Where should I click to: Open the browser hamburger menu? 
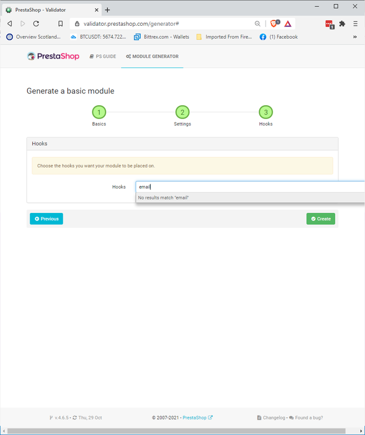355,24
